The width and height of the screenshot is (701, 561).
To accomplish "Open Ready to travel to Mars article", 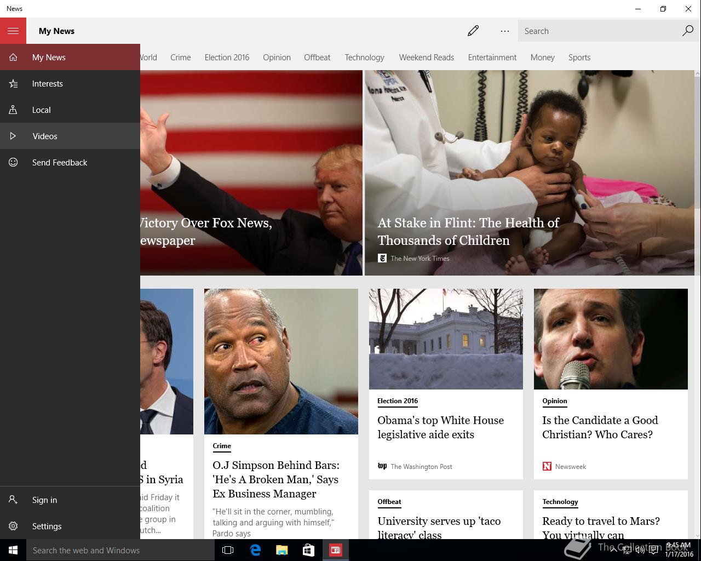I will pyautogui.click(x=601, y=527).
